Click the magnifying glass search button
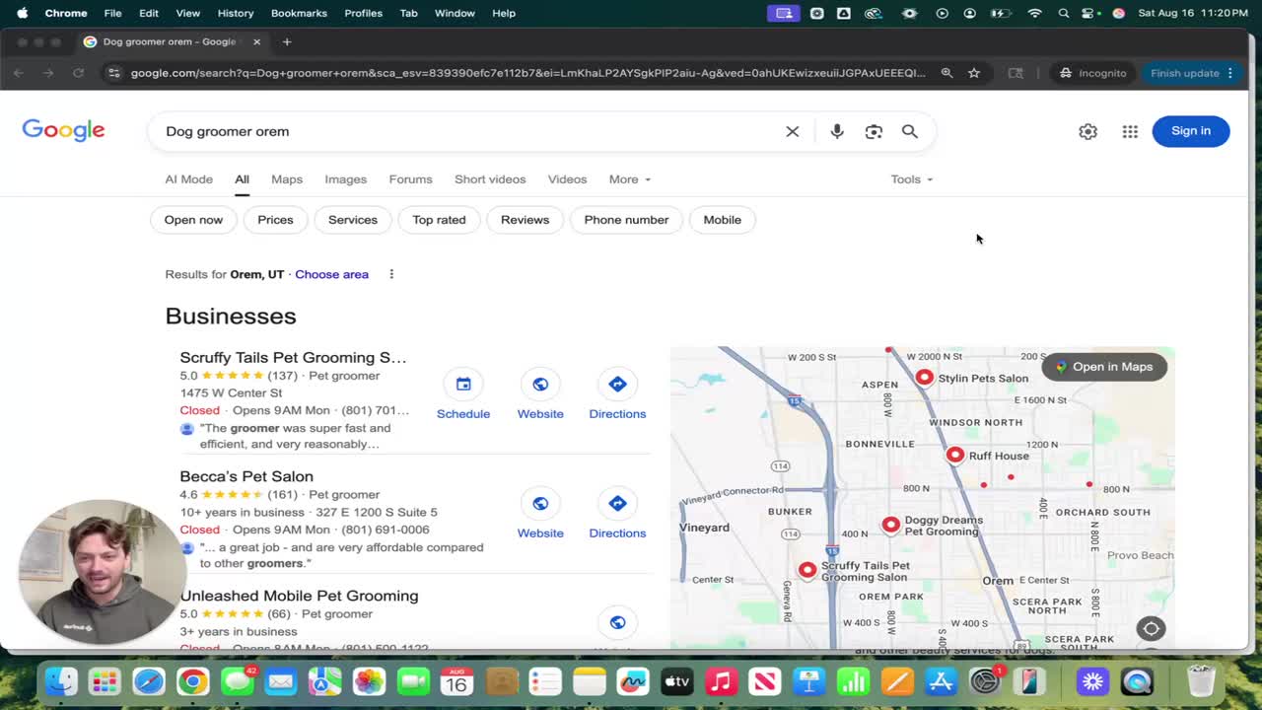The height and width of the screenshot is (710, 1262). [x=909, y=131]
